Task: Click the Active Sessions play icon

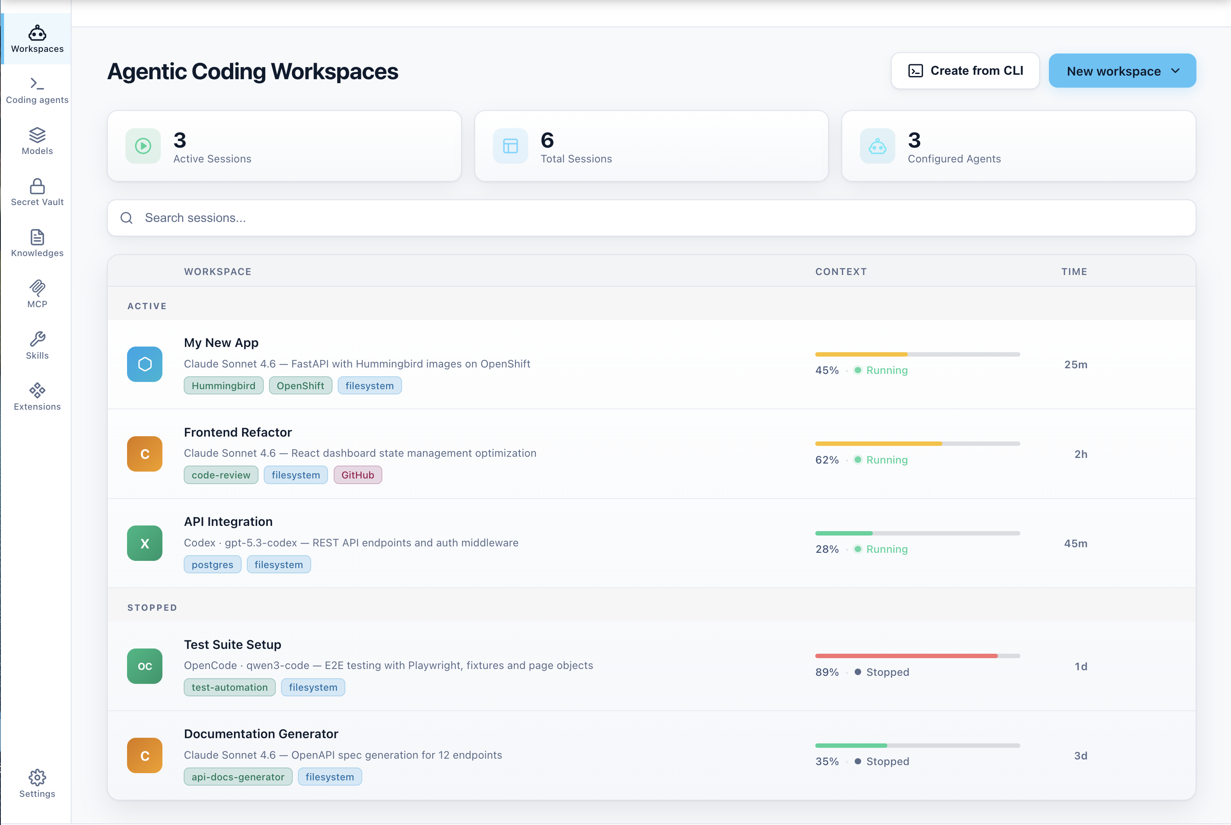Action: click(x=143, y=146)
